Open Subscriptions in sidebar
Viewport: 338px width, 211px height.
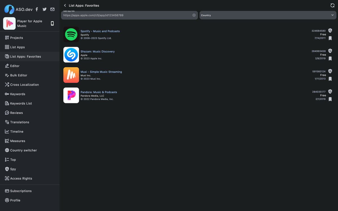(30, 191)
